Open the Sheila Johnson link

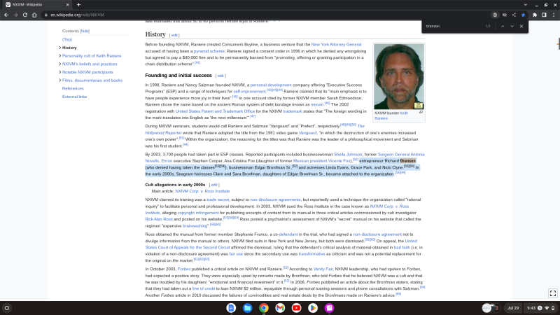(x=348, y=154)
